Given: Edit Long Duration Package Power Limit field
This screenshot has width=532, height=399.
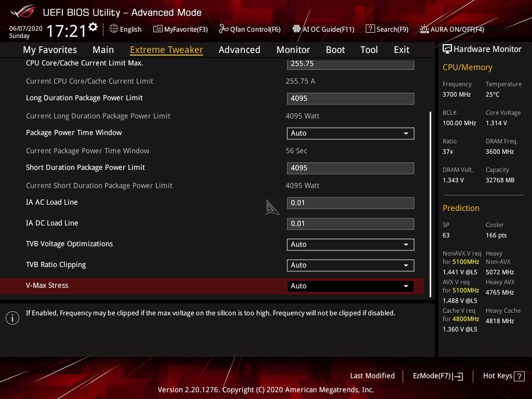Looking at the screenshot, I should 351,98.
